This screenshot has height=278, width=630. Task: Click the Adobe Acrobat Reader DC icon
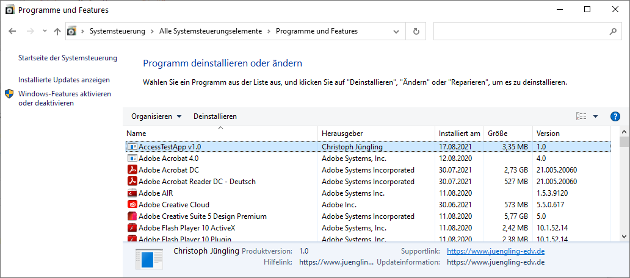click(x=132, y=182)
